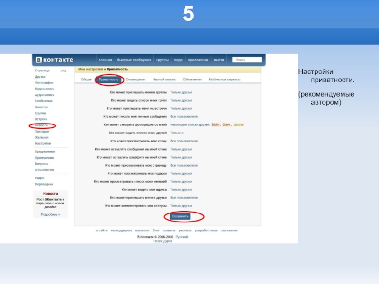The height and width of the screenshot is (284, 379).
Task: Select the Приватность tab
Action: 109,80
